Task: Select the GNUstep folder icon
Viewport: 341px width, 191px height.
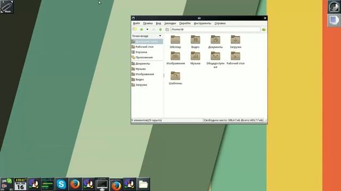Action: coord(175,40)
